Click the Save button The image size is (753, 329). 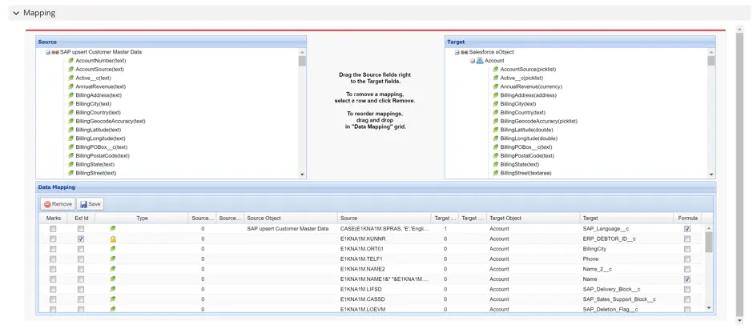coord(90,204)
